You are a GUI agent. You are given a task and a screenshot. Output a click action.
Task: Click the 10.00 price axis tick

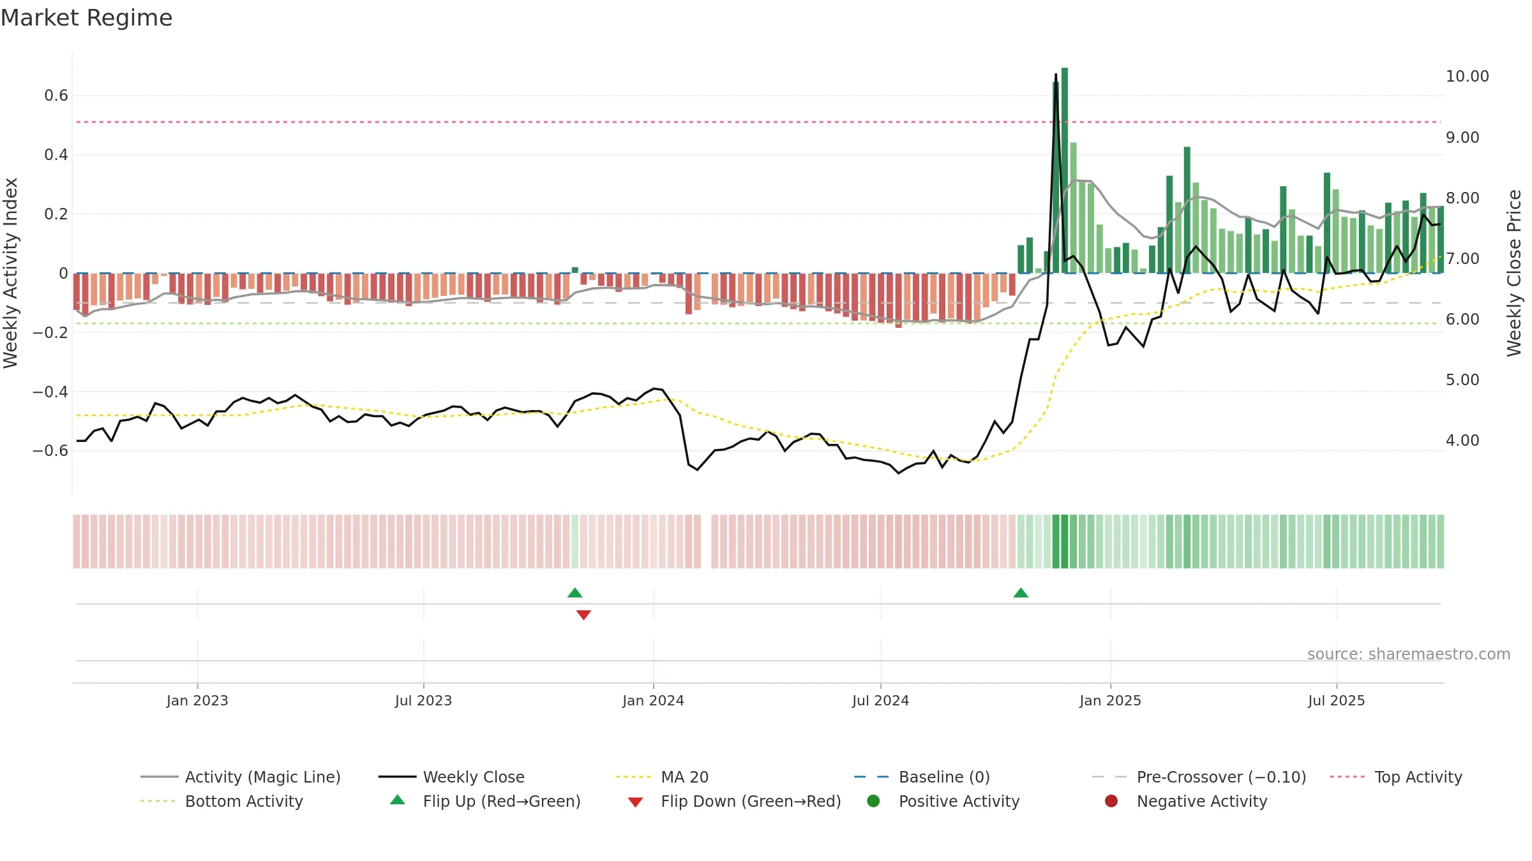(x=1467, y=77)
